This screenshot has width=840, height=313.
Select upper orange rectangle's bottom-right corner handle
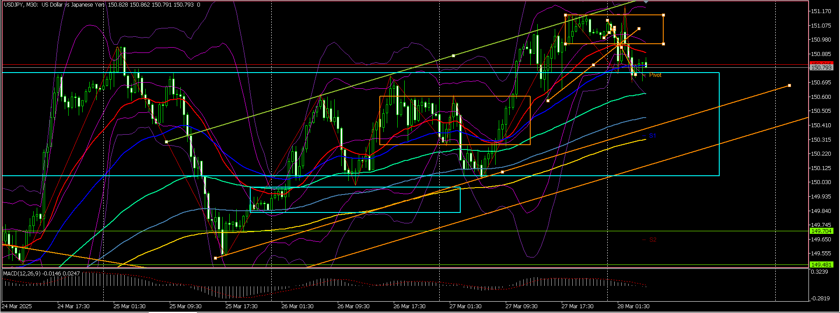point(664,44)
